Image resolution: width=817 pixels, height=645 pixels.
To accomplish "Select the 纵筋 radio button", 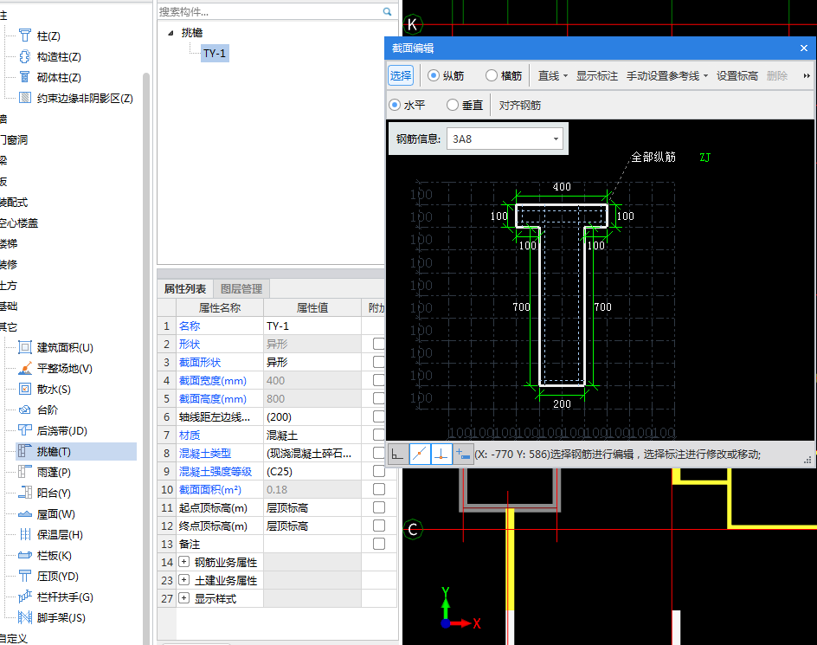I will coord(433,75).
